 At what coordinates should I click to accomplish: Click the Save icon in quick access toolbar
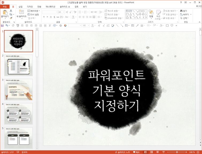(2, 25)
